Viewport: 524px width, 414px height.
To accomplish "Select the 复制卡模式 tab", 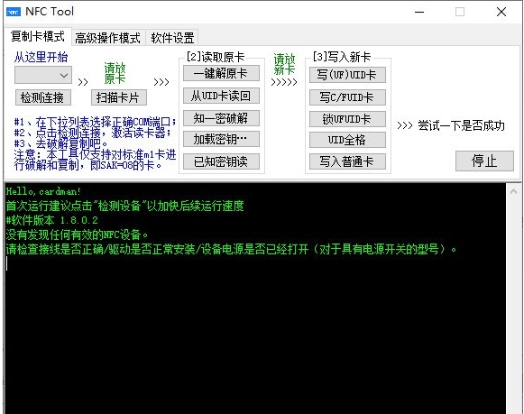I will click(38, 36).
